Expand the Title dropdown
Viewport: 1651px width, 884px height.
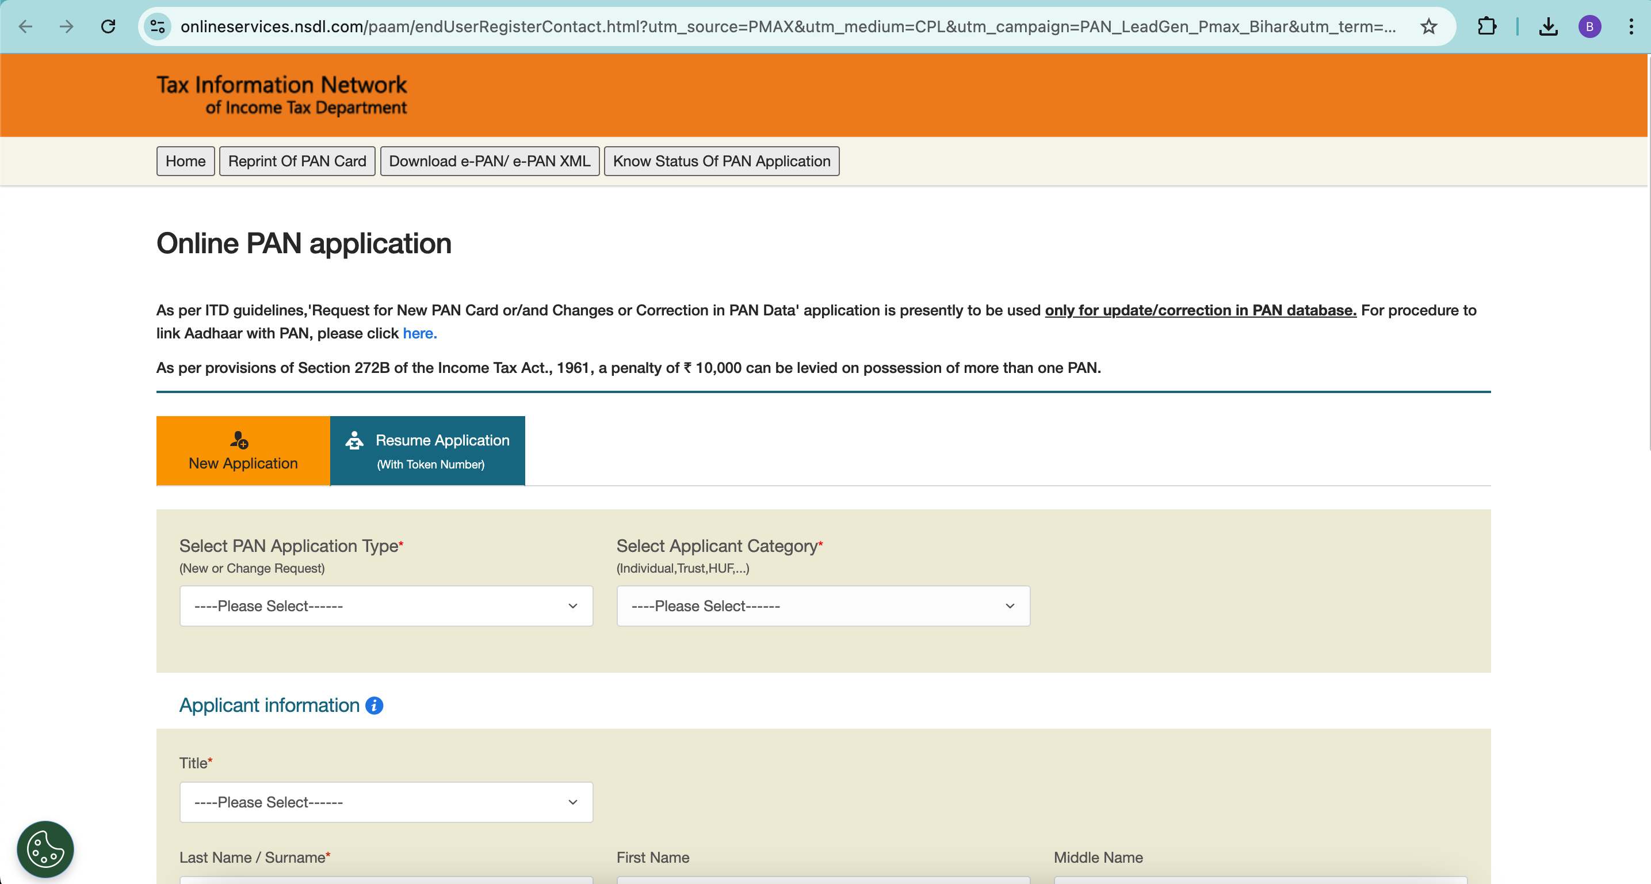[387, 802]
